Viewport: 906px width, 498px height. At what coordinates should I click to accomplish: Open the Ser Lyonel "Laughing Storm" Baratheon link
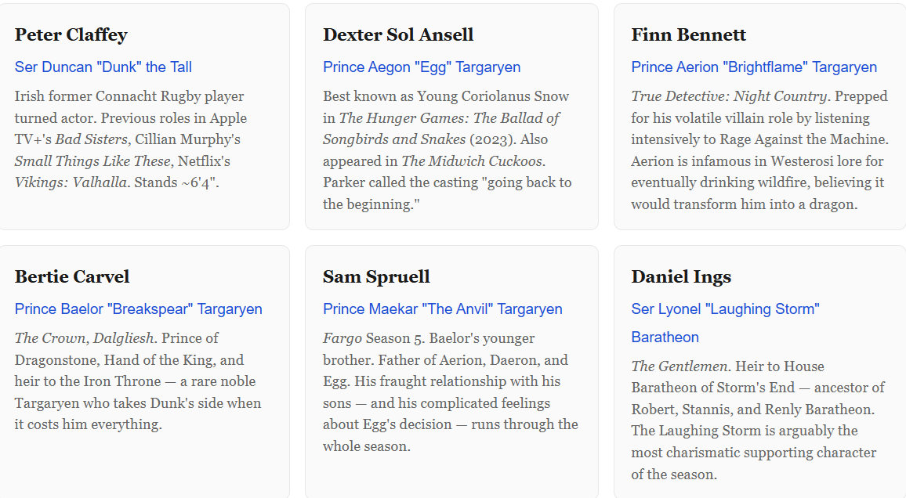pos(725,309)
